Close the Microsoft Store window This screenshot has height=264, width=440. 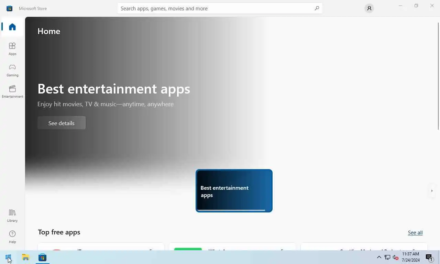pos(432,5)
